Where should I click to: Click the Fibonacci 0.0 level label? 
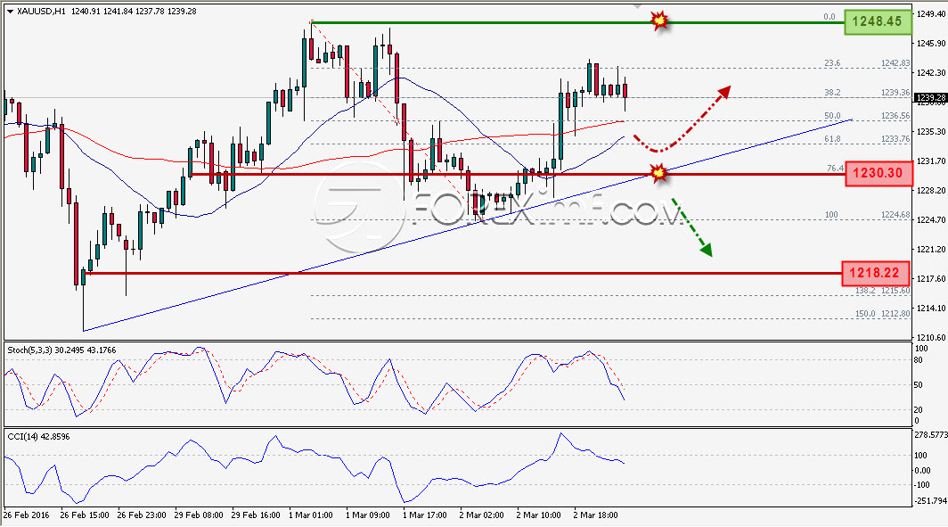(x=829, y=17)
